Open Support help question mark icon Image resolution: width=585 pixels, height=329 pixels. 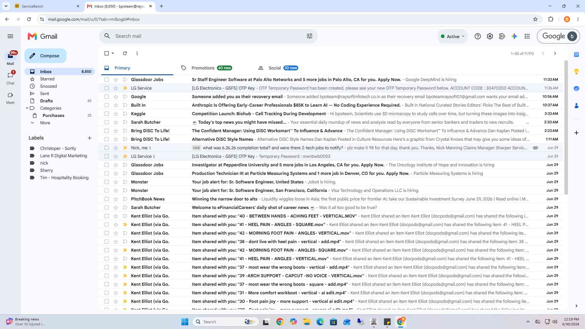[477, 36]
